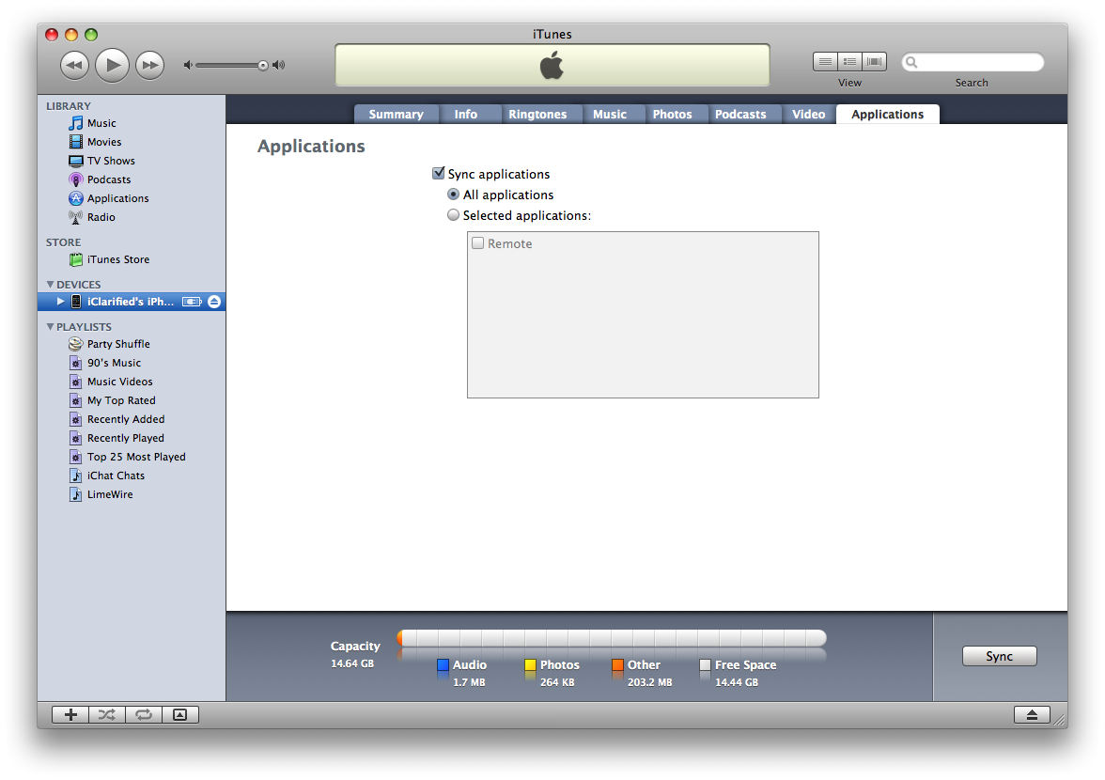Click the blue Audio color swatch
Viewport: 1105px width, 780px height.
pyautogui.click(x=443, y=665)
